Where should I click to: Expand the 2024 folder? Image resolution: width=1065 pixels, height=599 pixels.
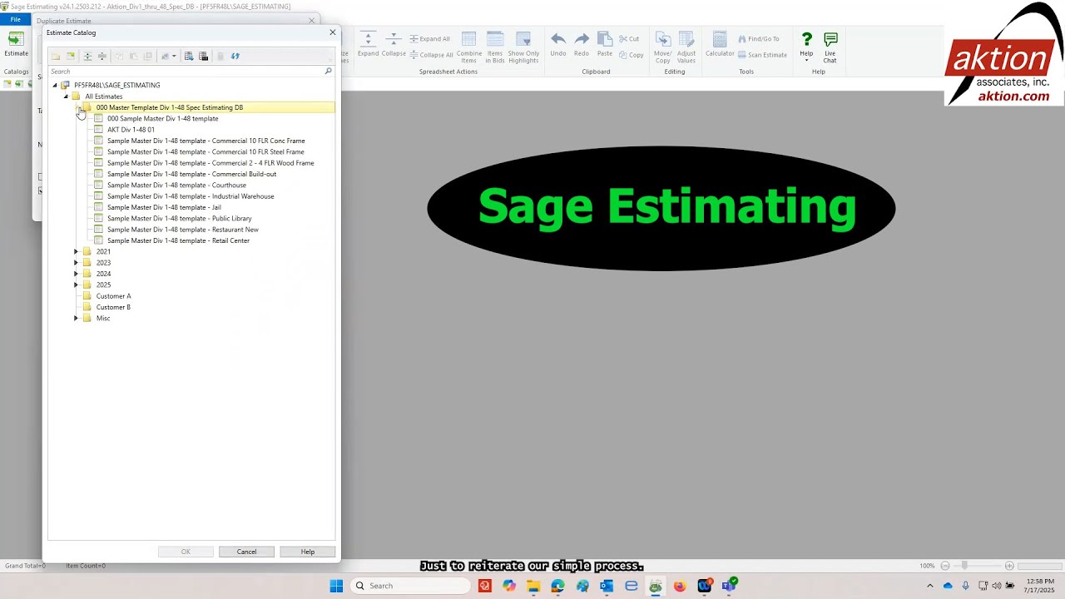tap(76, 274)
